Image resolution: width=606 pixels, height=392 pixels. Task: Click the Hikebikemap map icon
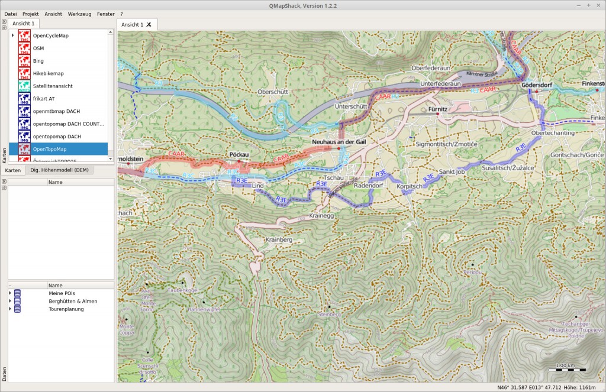coord(25,73)
